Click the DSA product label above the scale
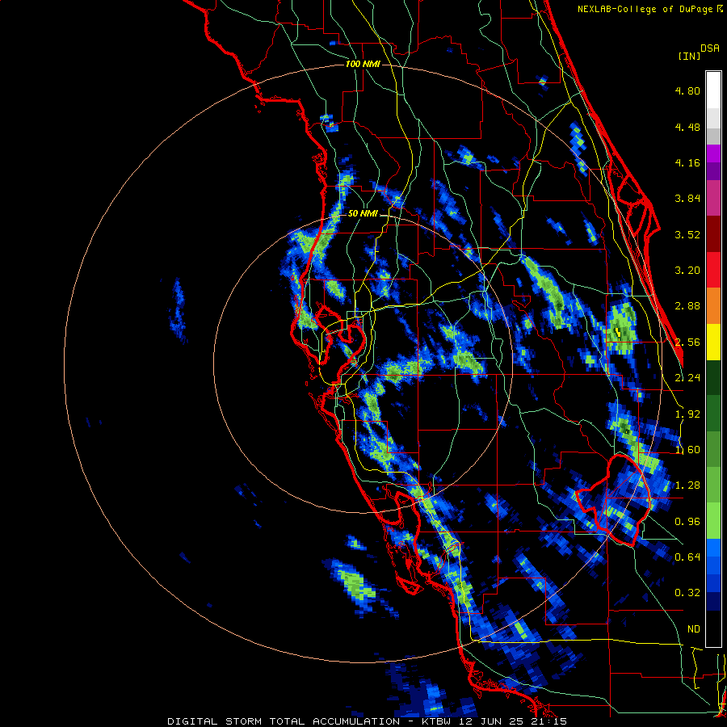727x727 pixels. click(x=710, y=48)
